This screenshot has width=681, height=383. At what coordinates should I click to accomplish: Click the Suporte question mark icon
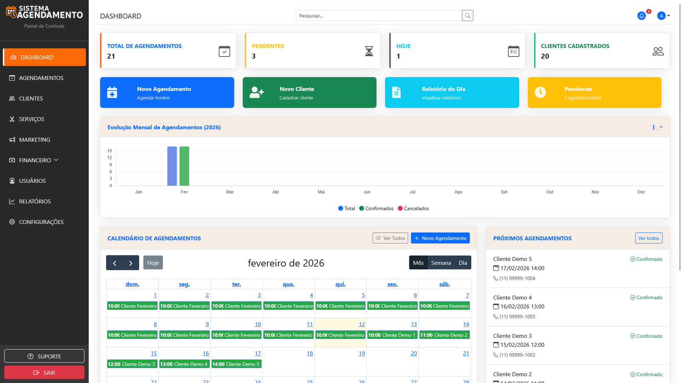[x=31, y=356]
